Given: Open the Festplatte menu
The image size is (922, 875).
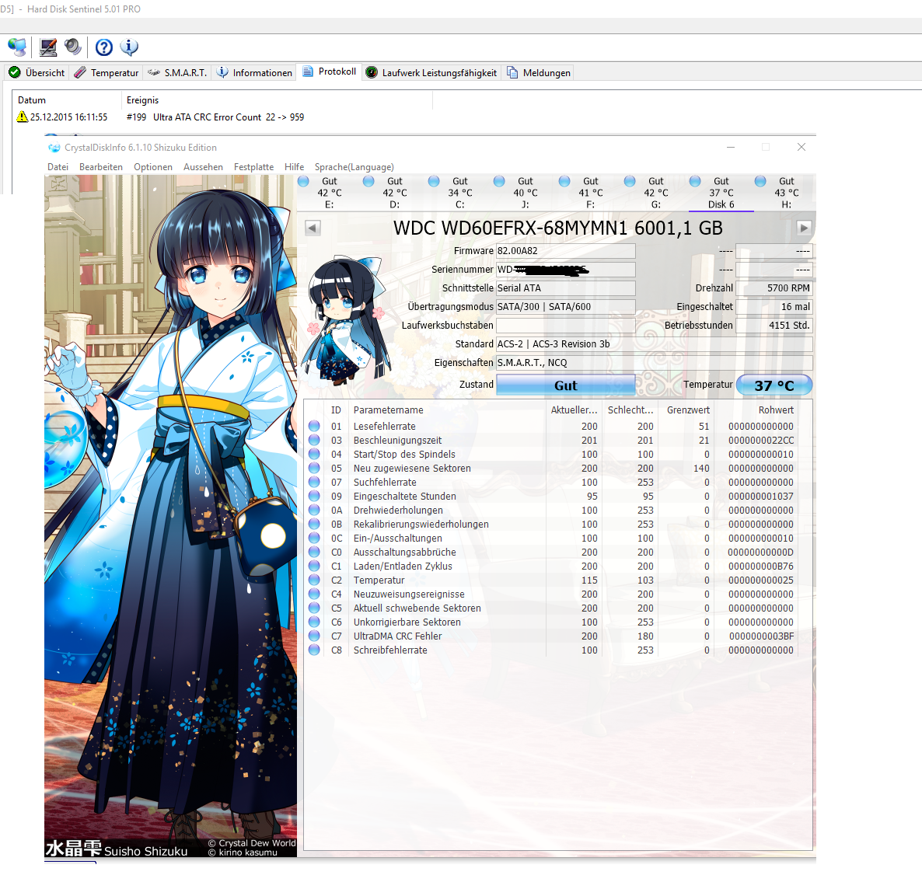Looking at the screenshot, I should 253,167.
